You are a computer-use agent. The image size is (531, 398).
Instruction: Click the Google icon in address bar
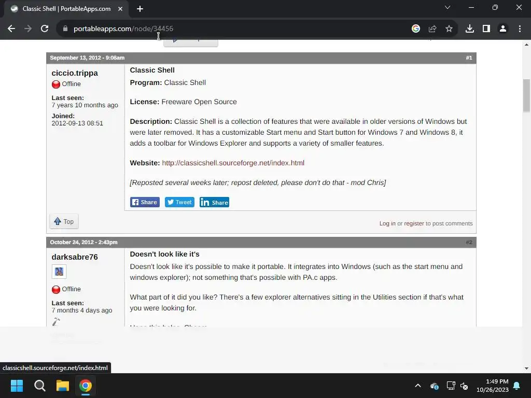pos(416,29)
